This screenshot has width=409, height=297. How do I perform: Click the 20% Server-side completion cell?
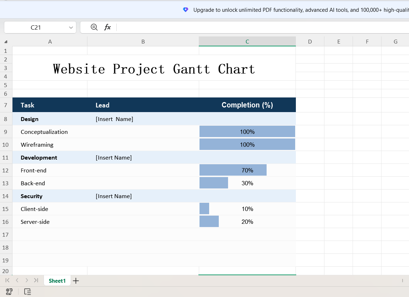247,222
